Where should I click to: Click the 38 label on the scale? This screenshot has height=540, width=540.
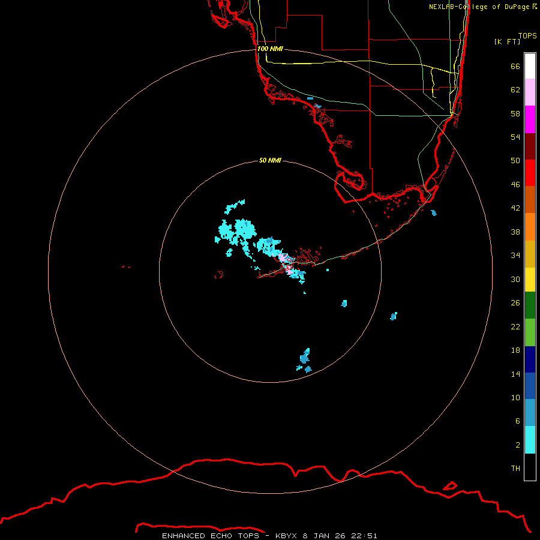tap(515, 232)
